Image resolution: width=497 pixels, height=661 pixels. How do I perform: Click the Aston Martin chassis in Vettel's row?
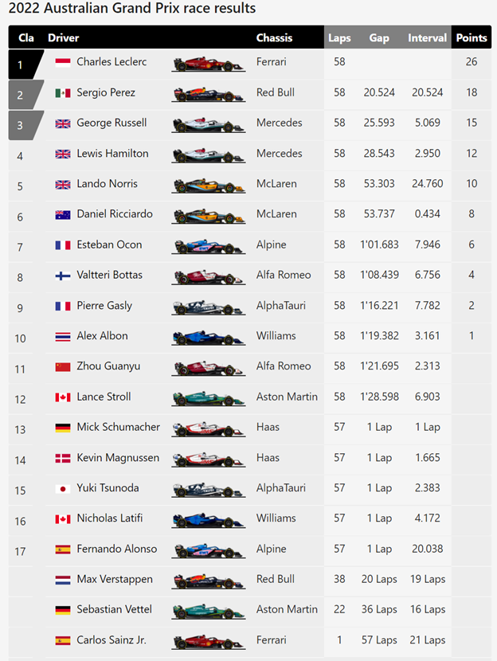[287, 609]
